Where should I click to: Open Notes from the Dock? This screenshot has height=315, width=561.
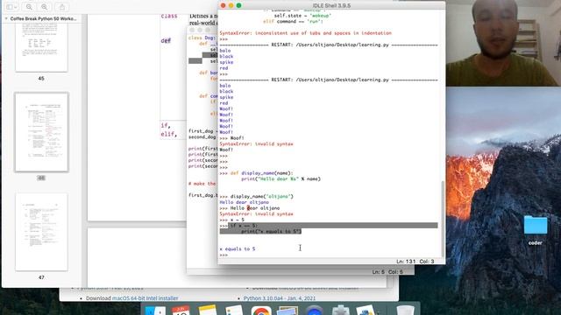pos(208,310)
